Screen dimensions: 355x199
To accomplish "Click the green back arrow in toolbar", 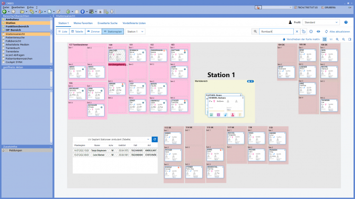I will click(x=4, y=11).
